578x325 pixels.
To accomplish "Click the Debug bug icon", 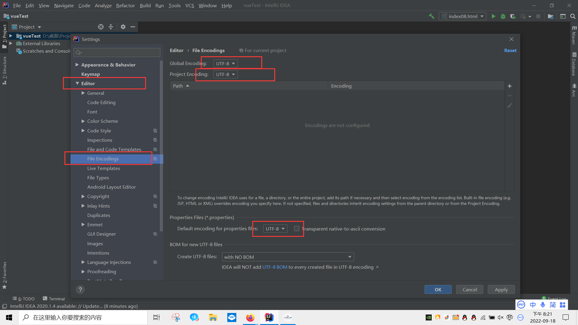I will (x=503, y=16).
